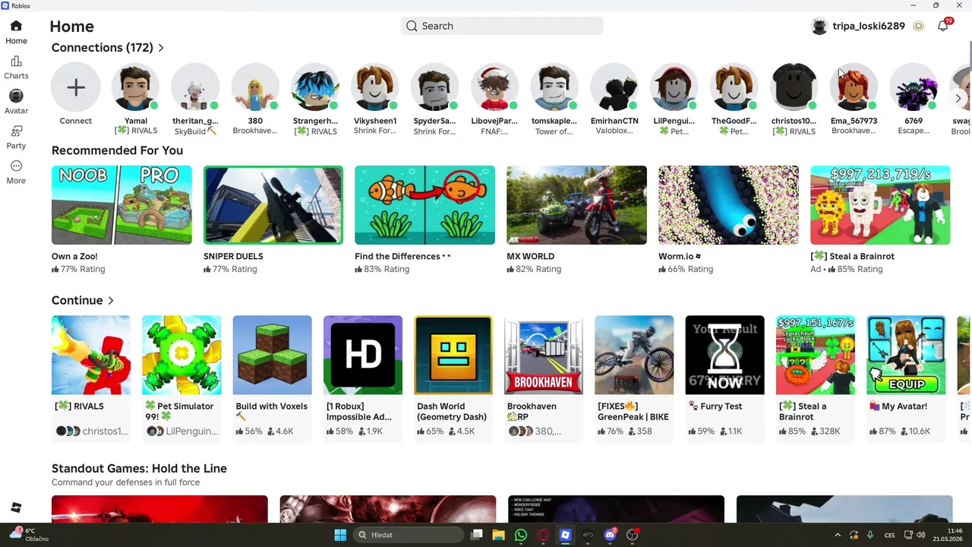972x547 pixels.
Task: Open Worm.io game thumbnail
Action: tap(728, 205)
